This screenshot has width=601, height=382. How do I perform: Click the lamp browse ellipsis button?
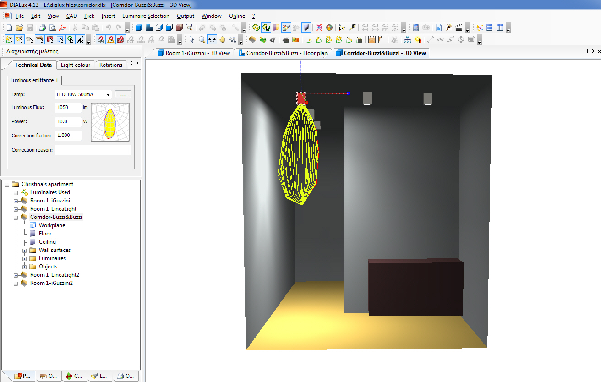[123, 94]
